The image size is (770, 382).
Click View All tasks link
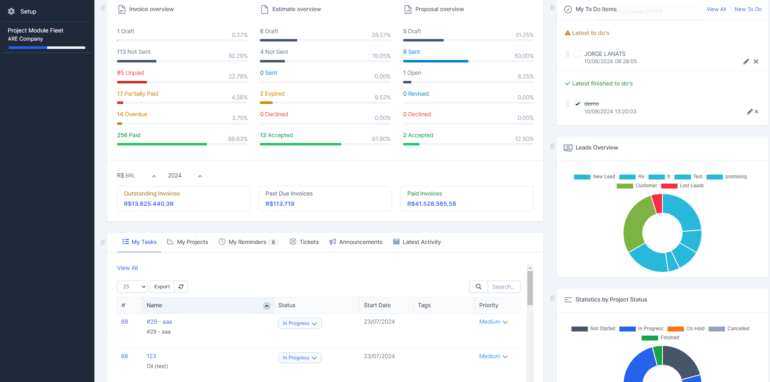coord(127,268)
